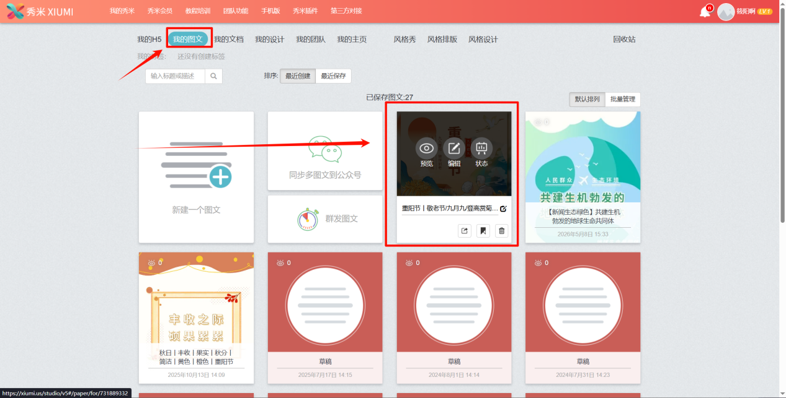
Task: Click the username next to avatar
Action: [x=746, y=12]
